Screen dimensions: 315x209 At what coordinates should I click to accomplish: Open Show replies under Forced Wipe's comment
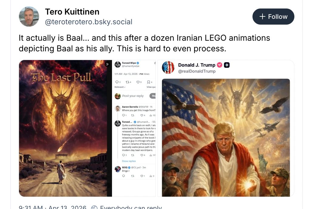point(129,161)
